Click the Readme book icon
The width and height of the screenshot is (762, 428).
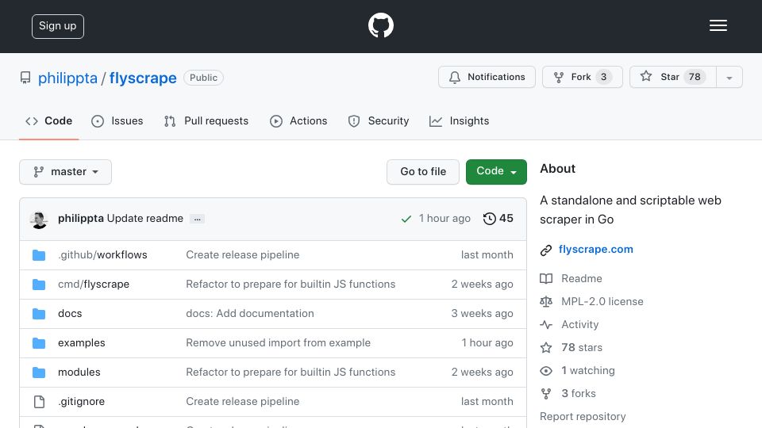tap(546, 278)
